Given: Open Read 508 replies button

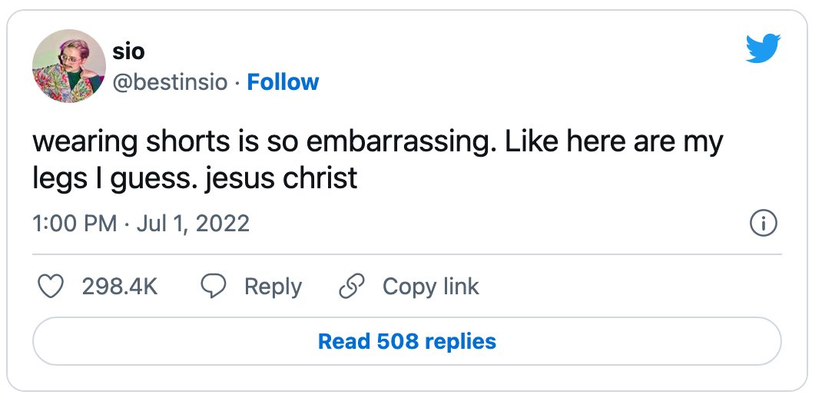Looking at the screenshot, I should [x=407, y=341].
